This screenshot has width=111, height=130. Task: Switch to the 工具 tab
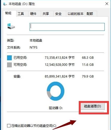click(22, 14)
